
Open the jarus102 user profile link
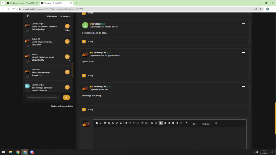tap(96, 24)
